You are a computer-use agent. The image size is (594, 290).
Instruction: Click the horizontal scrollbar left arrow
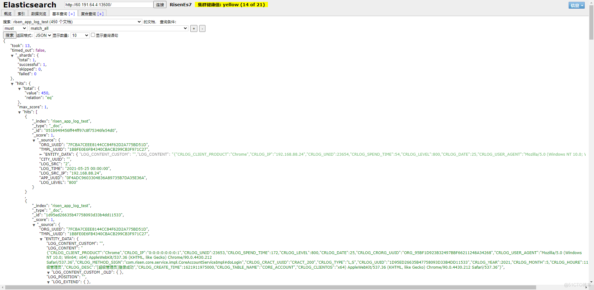point(2,287)
